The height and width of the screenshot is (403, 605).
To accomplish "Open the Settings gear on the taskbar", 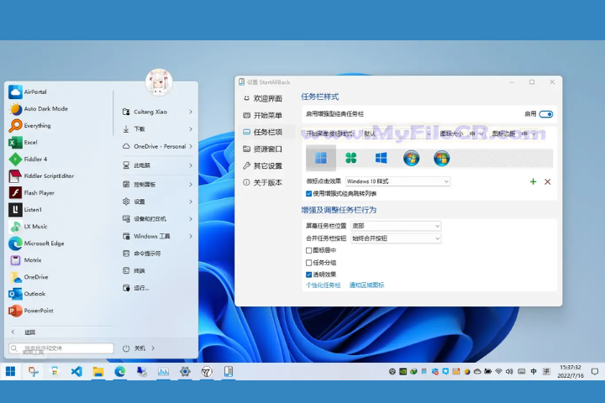I will [185, 371].
